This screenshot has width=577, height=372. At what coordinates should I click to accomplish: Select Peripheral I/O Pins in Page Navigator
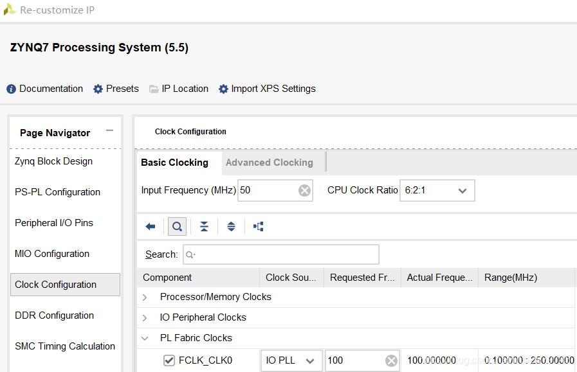(54, 223)
